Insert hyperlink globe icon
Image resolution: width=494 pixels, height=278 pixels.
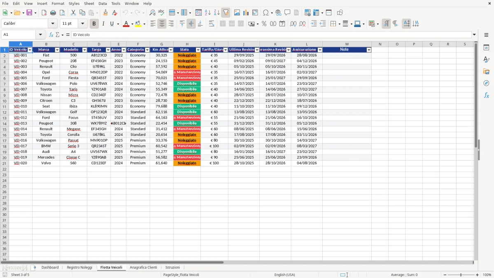(278, 13)
